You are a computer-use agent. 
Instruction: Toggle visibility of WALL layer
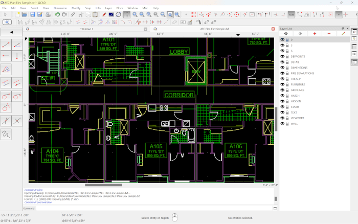coord(282,124)
